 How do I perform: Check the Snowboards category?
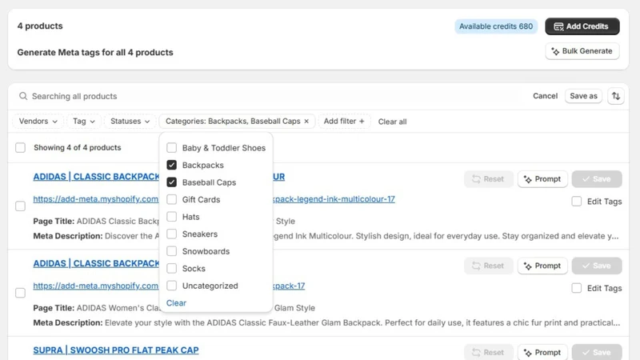[171, 251]
